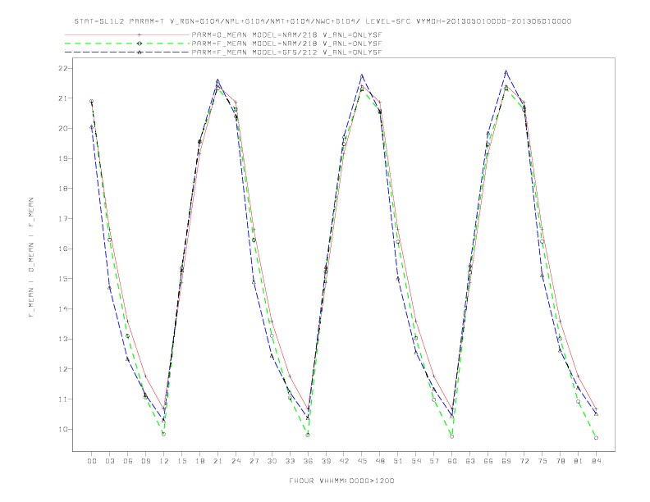Screen dimensions: 650x502
Task: Click y-axis tick label 10
Action: pos(62,429)
